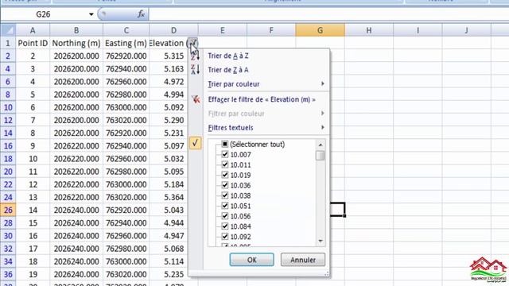This screenshot has width=509, height=286.
Task: Open the Elevation column filter dropdown
Action: (192, 43)
